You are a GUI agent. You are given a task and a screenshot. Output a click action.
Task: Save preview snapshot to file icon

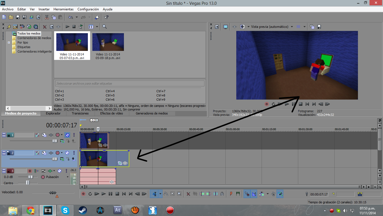pyautogui.click(x=319, y=27)
